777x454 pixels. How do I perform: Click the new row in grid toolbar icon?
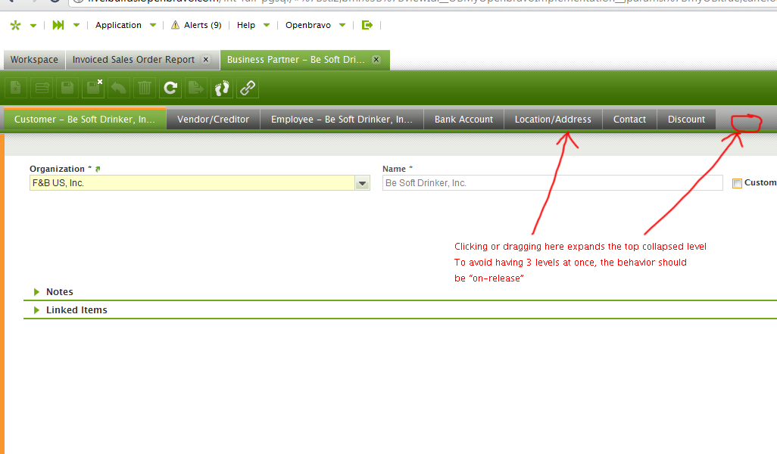tap(42, 88)
